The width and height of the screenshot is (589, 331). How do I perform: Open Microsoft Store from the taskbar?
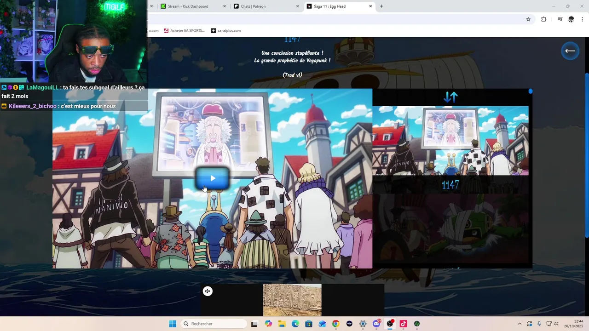[x=309, y=324]
